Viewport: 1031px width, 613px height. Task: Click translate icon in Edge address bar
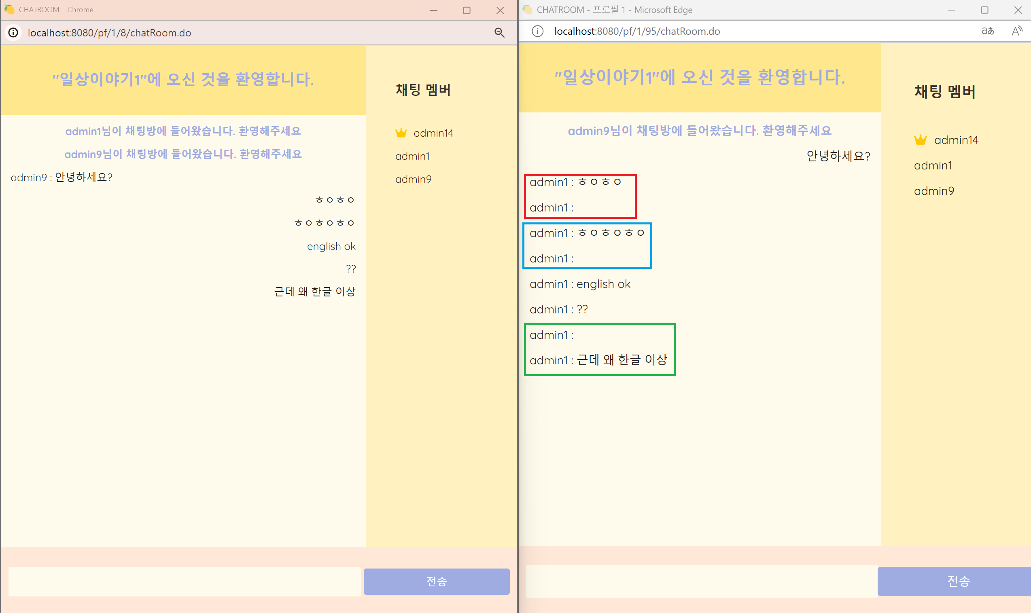pos(987,31)
